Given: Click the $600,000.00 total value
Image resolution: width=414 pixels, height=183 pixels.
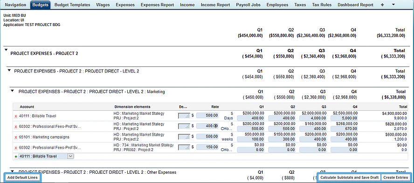Looking at the screenshot, I should click(396, 134).
